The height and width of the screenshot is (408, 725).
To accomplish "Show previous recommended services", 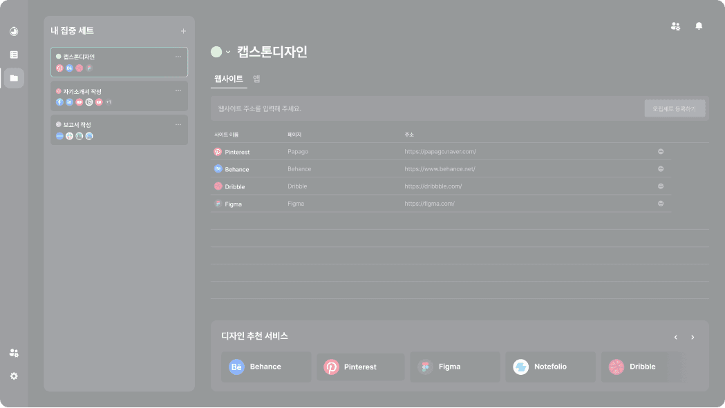I will click(675, 338).
